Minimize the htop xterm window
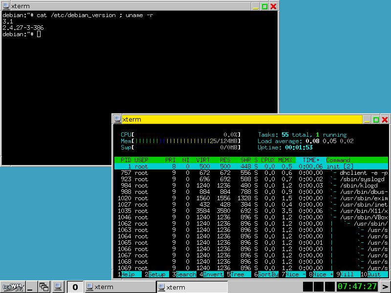The width and height of the screenshot is (391, 293). (x=367, y=120)
